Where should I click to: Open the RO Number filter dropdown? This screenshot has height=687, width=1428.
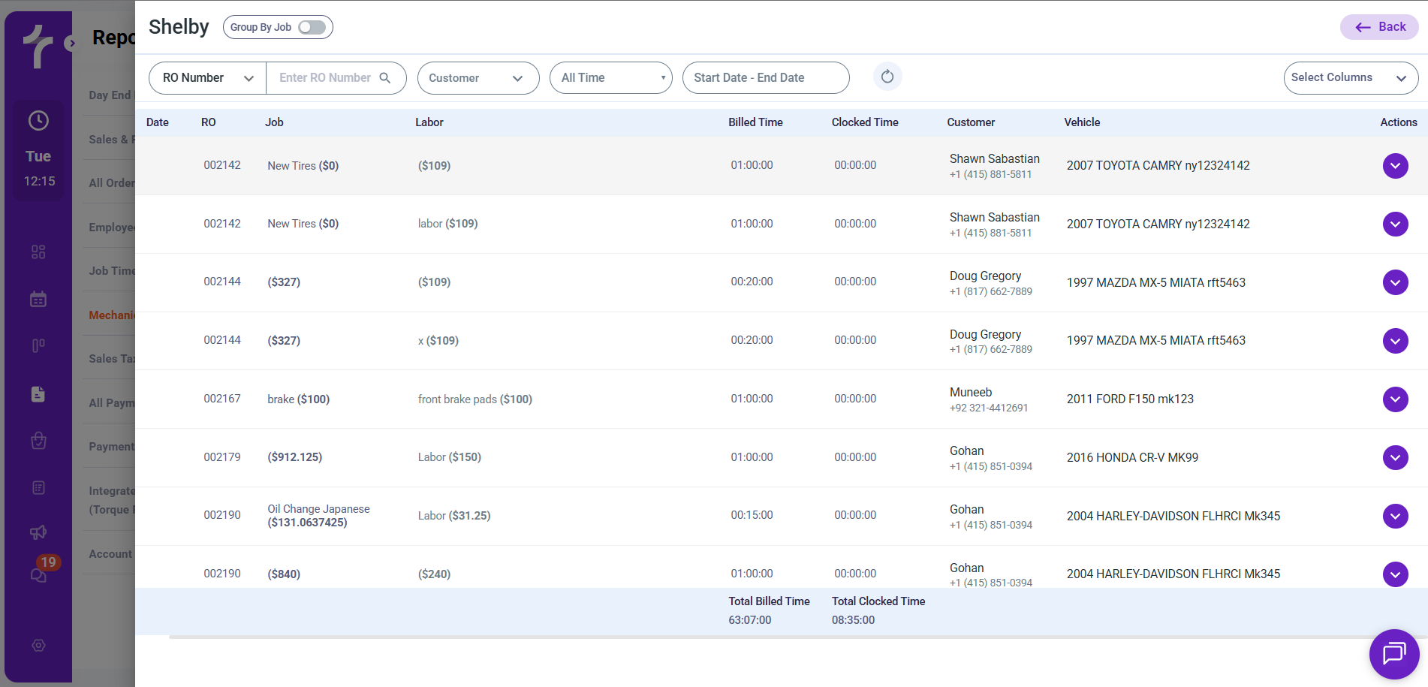point(208,78)
